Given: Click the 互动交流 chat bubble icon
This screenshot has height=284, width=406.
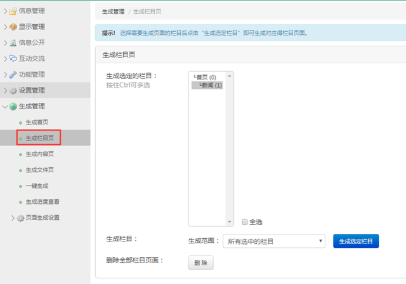Looking at the screenshot, I should (13, 58).
